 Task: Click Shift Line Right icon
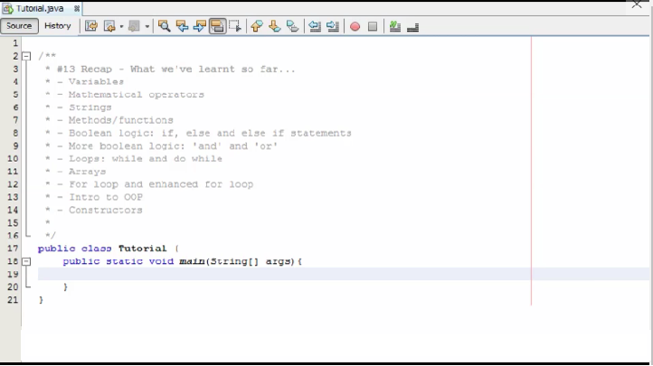click(333, 26)
